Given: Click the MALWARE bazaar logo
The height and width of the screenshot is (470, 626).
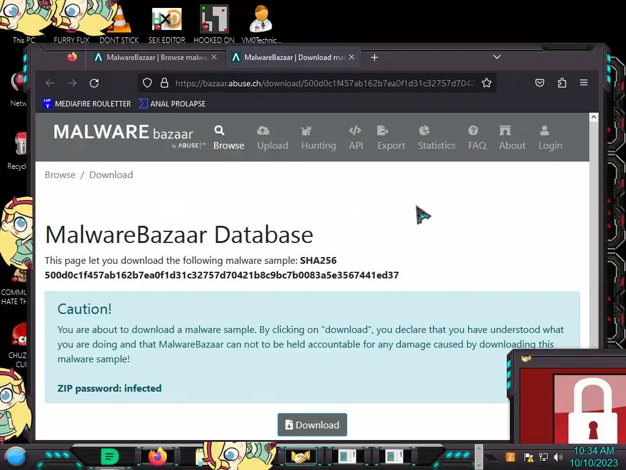Looking at the screenshot, I should pos(129,136).
